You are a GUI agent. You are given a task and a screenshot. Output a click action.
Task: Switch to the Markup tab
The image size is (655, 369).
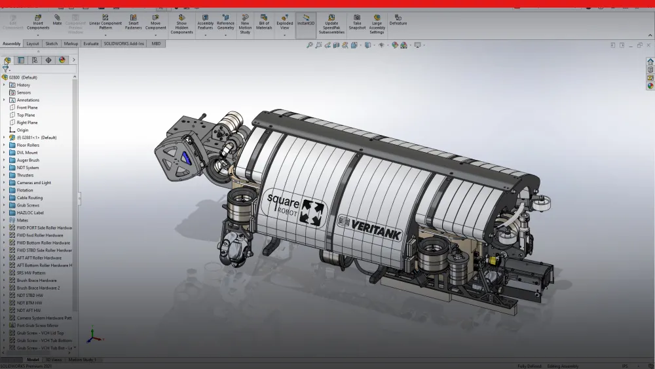pyautogui.click(x=71, y=43)
